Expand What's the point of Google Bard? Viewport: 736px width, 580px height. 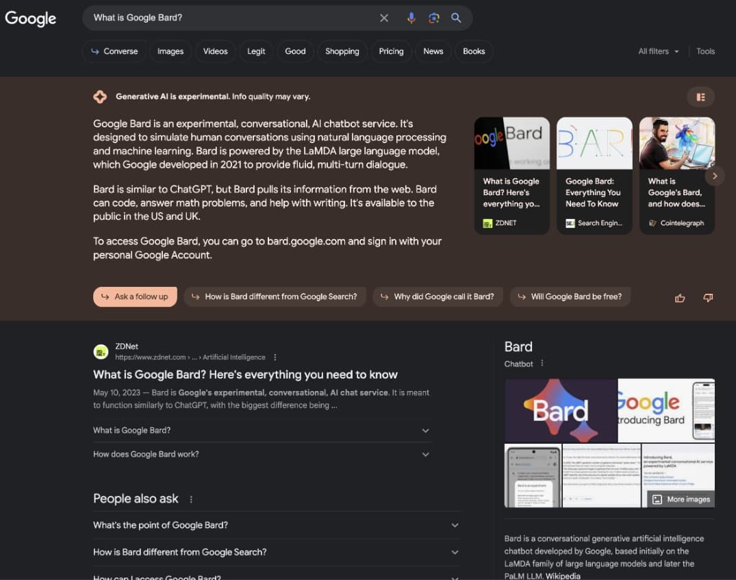[x=276, y=525]
